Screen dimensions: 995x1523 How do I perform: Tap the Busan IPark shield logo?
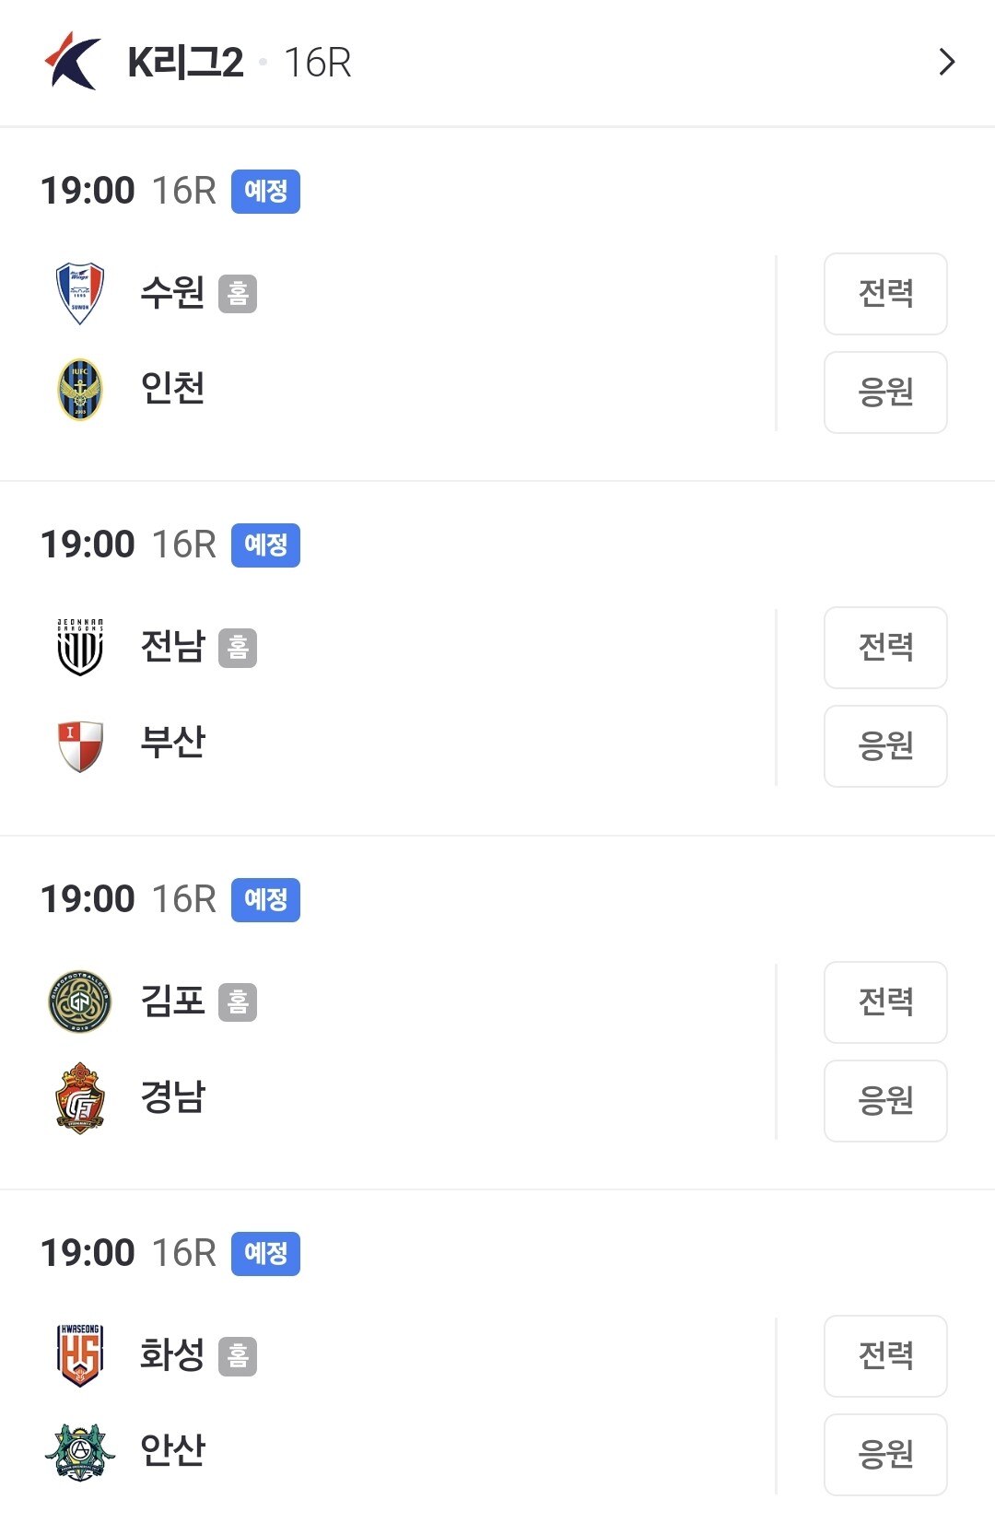(x=80, y=746)
